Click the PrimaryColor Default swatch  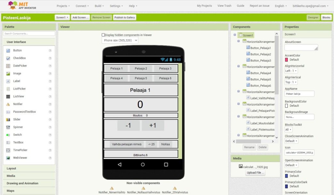tap(287, 176)
